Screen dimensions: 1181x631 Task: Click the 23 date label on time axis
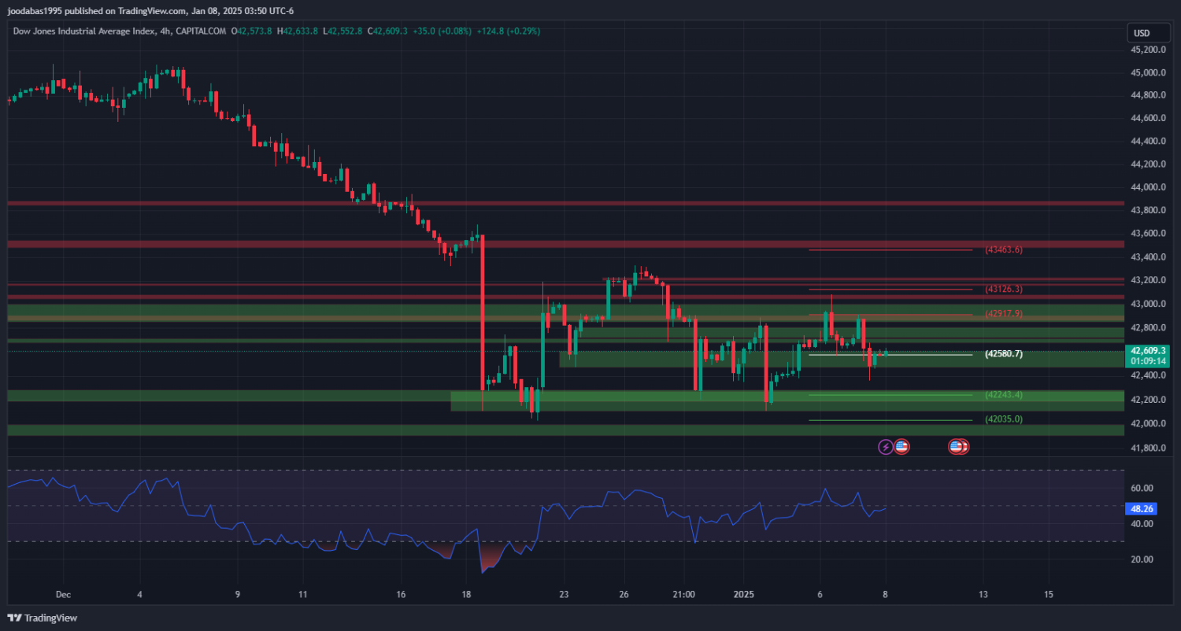click(564, 594)
